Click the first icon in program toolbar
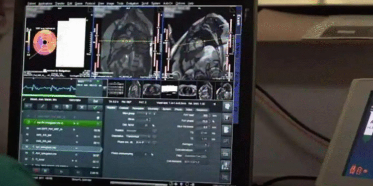The width and height of the screenshot is (373, 186). pos(28,106)
